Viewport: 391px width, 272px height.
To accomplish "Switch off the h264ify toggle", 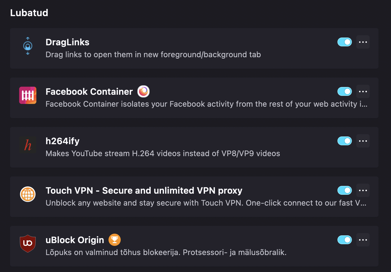I will click(345, 141).
